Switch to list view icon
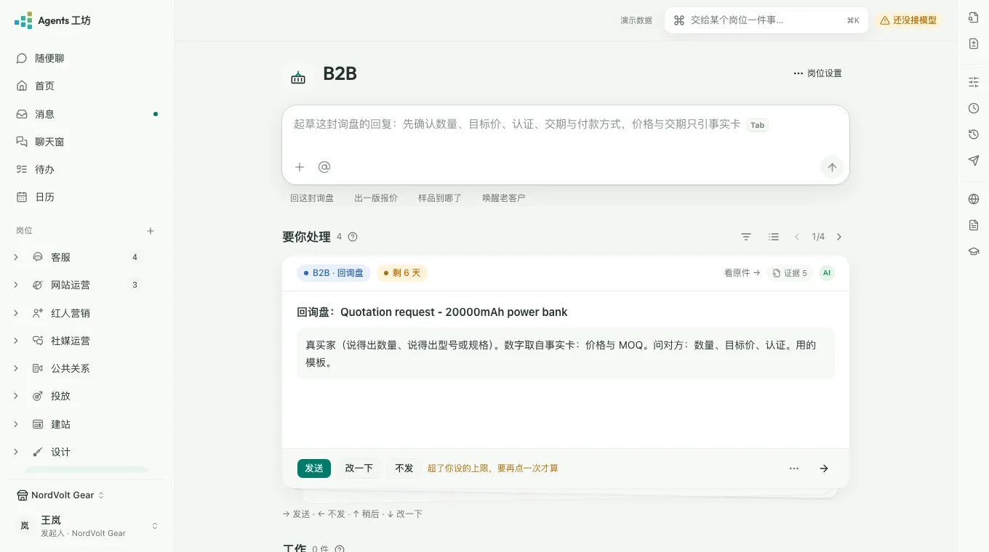The height and width of the screenshot is (552, 989). (x=774, y=237)
